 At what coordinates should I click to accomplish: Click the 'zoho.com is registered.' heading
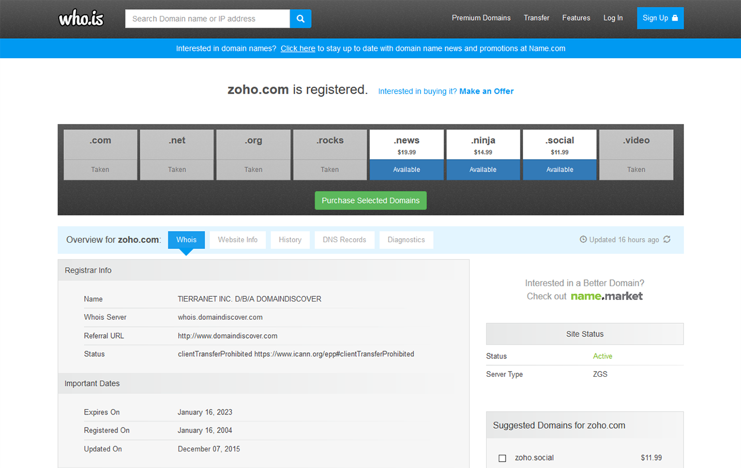coord(298,89)
